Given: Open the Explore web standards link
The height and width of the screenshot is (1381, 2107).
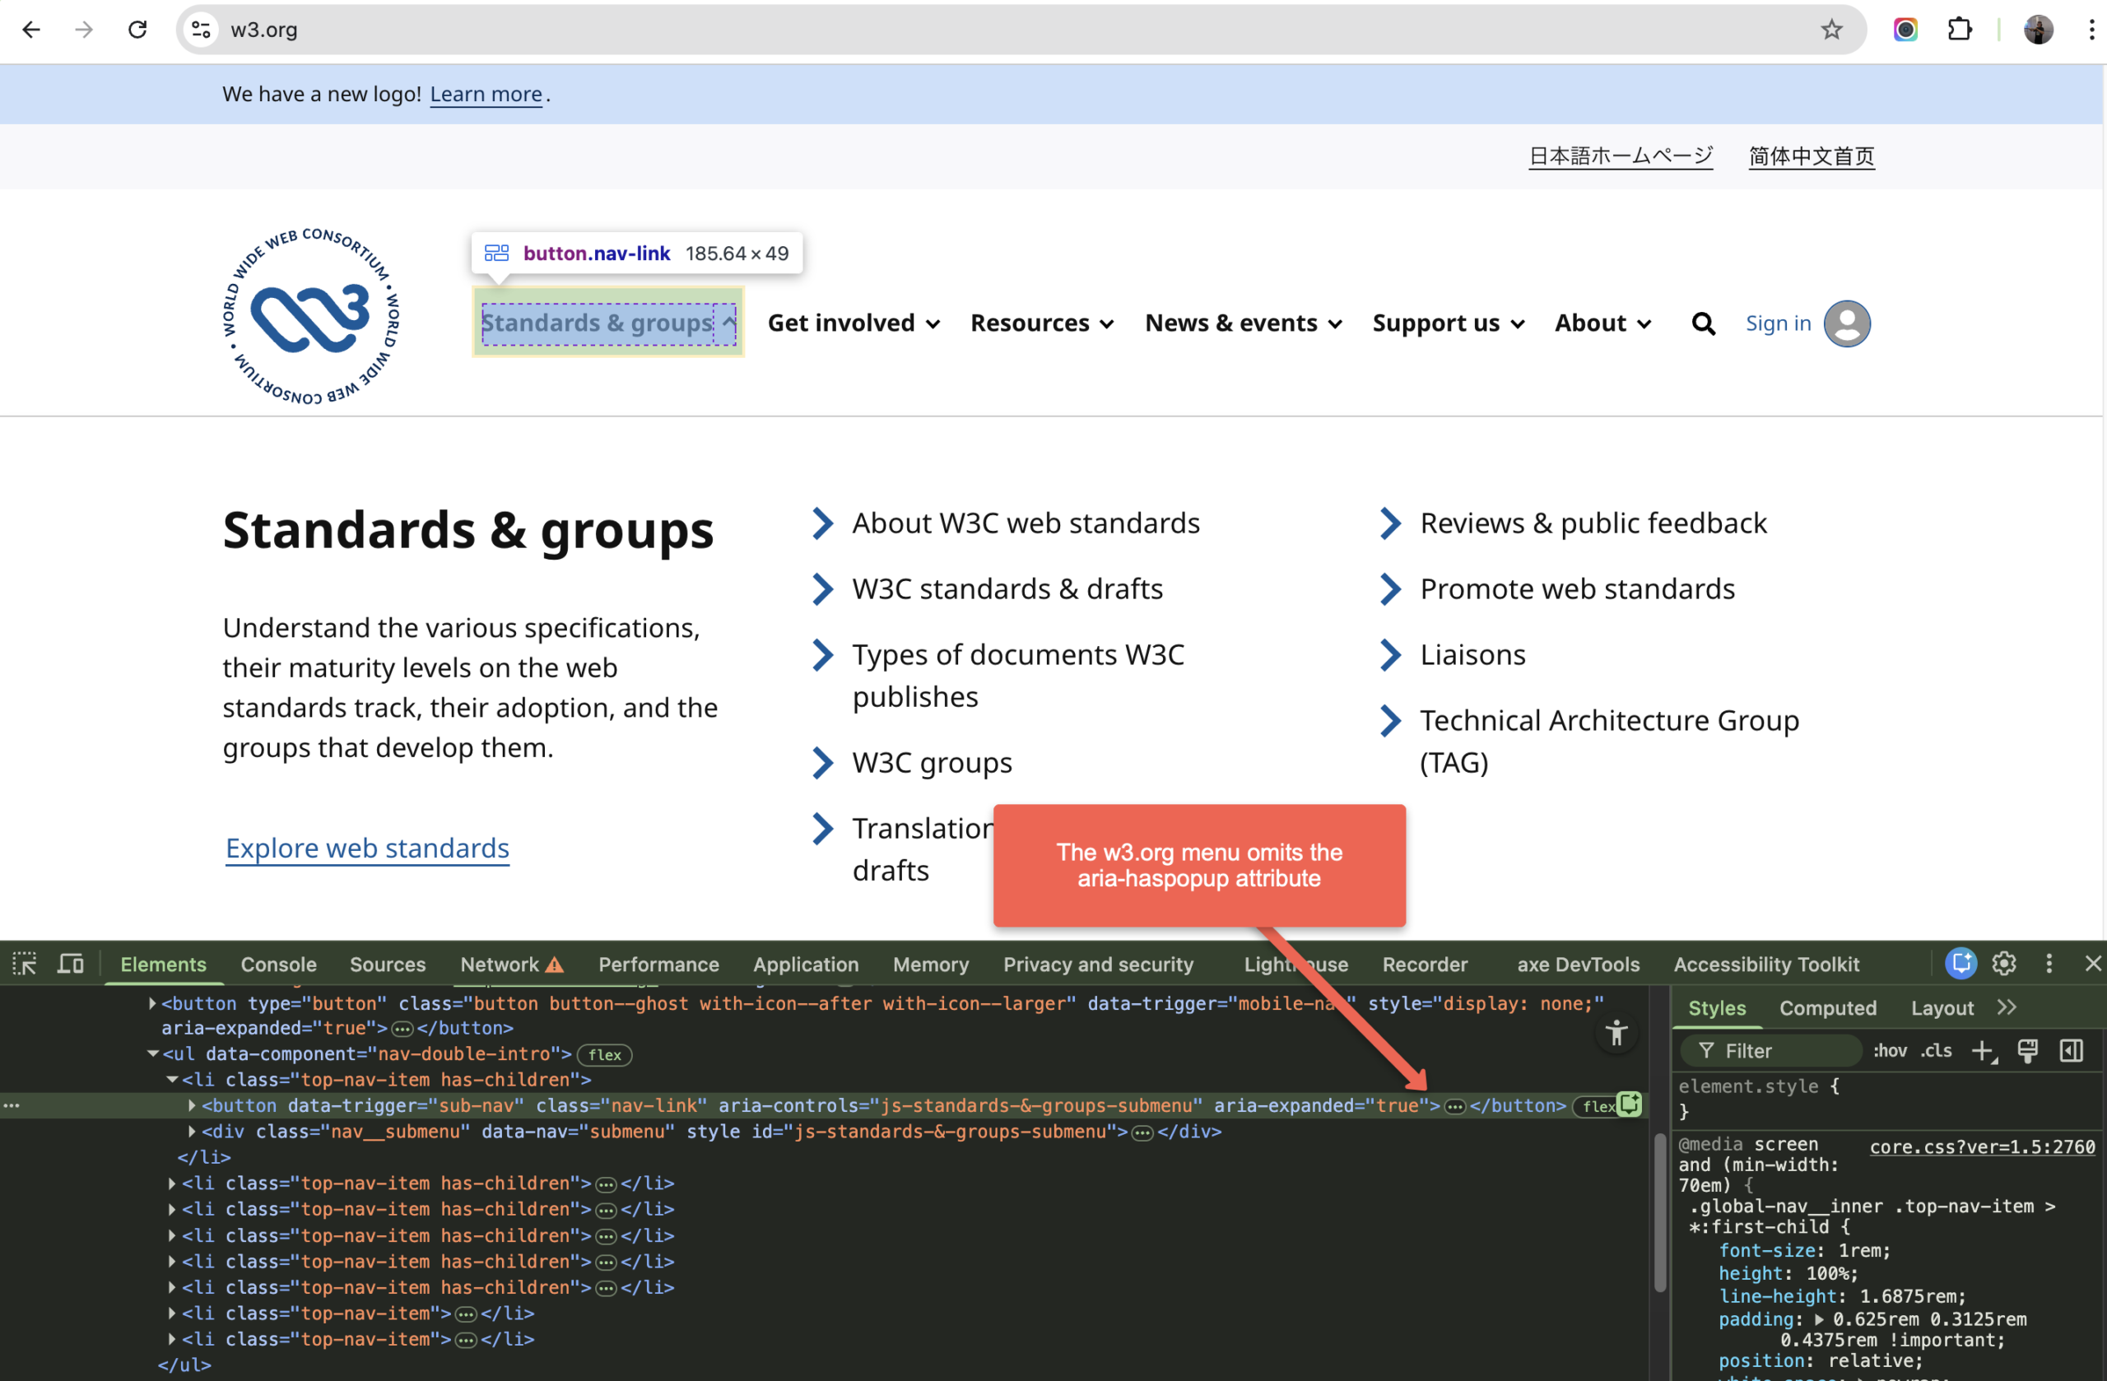Looking at the screenshot, I should pos(366,848).
